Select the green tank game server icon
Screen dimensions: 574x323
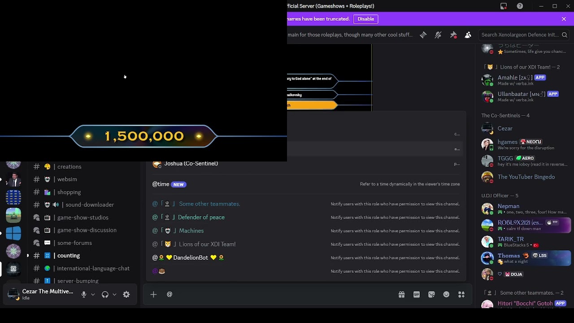13,215
